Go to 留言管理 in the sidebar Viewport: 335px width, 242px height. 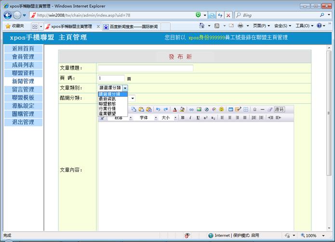pyautogui.click(x=23, y=90)
